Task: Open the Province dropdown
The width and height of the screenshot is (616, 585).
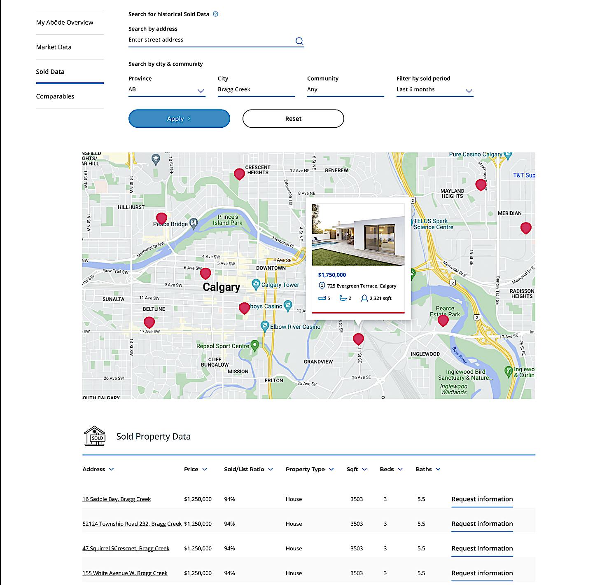Action: point(167,90)
